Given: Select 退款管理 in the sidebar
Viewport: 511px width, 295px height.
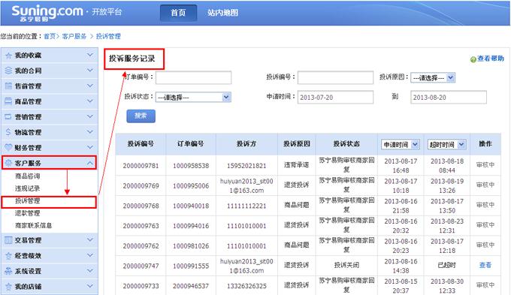Looking at the screenshot, I should (28, 213).
